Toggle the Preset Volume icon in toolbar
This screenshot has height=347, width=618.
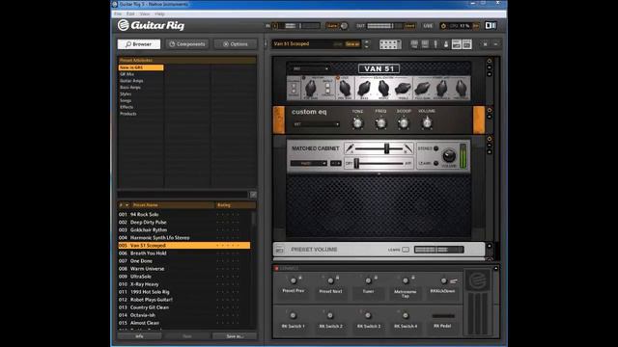pyautogui.click(x=457, y=44)
